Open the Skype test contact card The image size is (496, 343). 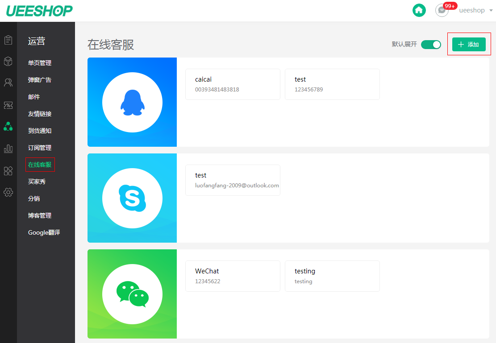coord(233,180)
